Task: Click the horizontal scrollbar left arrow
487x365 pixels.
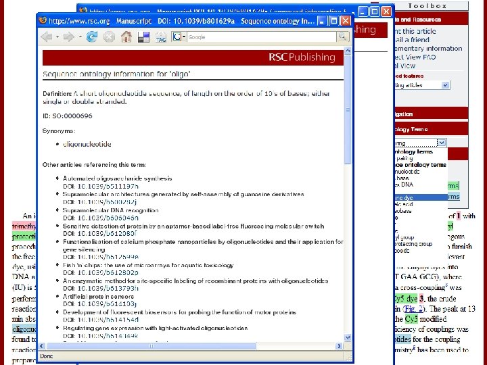Action: 42,346
